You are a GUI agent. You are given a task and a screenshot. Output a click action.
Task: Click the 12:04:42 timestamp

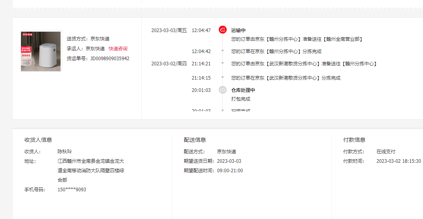201,51
